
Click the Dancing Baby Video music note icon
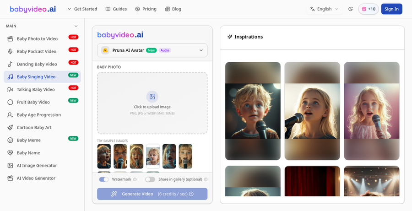pyautogui.click(x=10, y=64)
